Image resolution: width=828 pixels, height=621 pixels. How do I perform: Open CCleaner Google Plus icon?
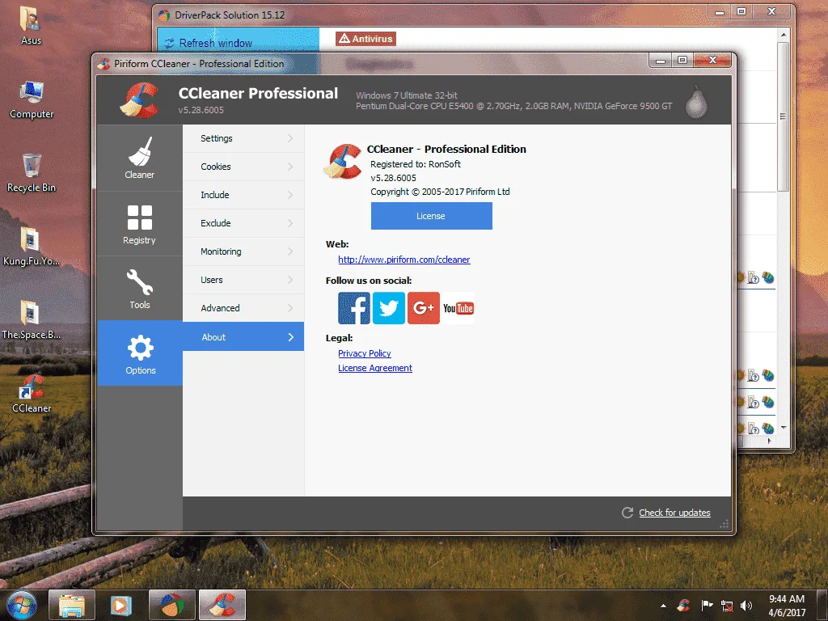pos(424,308)
